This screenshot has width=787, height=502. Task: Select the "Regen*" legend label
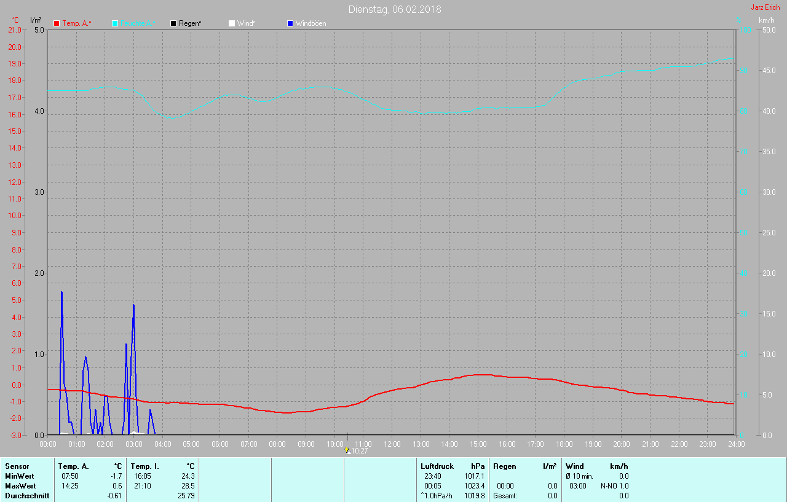coord(191,23)
